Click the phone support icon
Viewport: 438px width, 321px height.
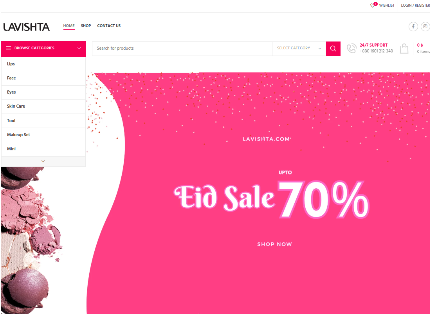point(351,48)
